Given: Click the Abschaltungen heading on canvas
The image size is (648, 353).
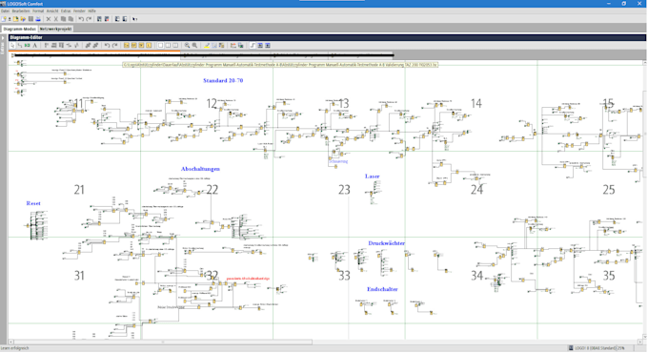Looking at the screenshot, I should 200,169.
